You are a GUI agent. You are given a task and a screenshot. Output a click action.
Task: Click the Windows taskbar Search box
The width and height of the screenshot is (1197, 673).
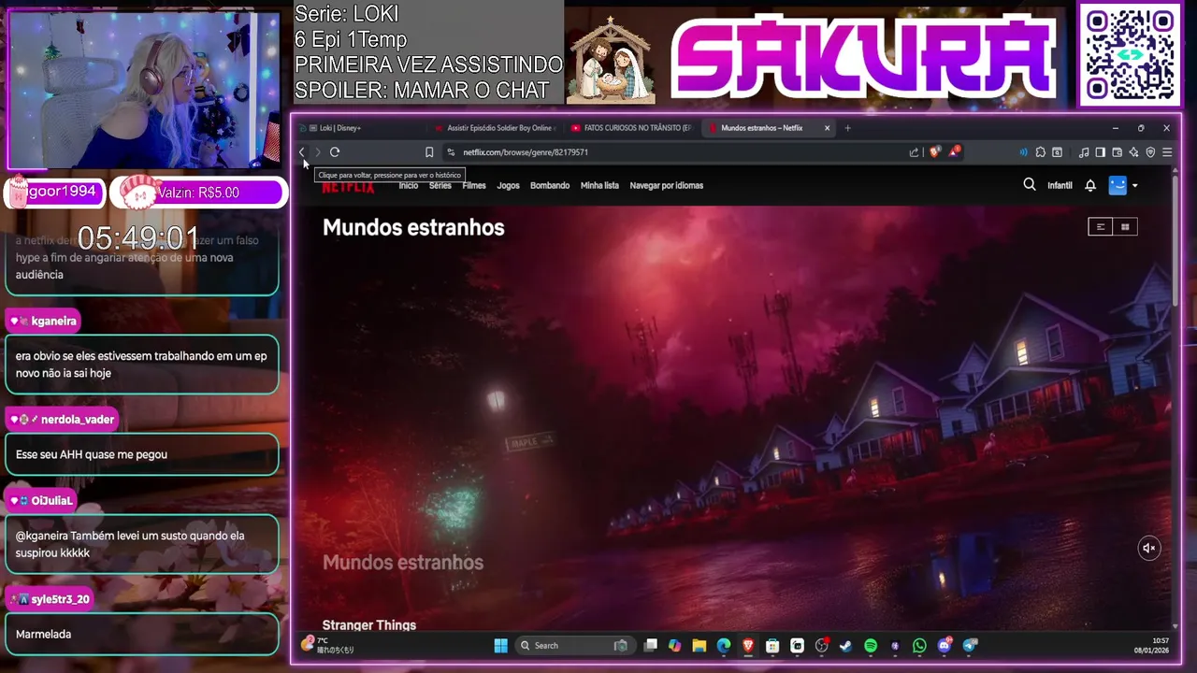tap(575, 645)
